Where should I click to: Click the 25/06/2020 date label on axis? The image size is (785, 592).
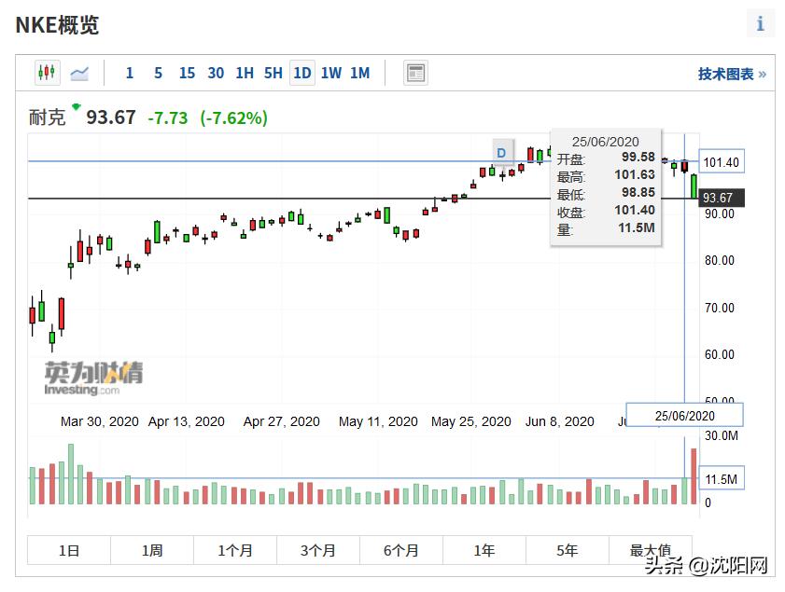[x=685, y=415]
